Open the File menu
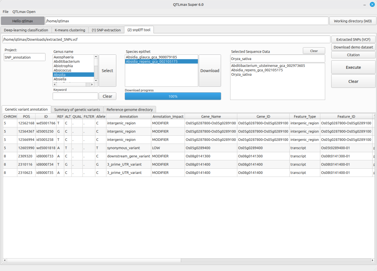Image resolution: width=377 pixels, height=271 pixels. (6, 12)
